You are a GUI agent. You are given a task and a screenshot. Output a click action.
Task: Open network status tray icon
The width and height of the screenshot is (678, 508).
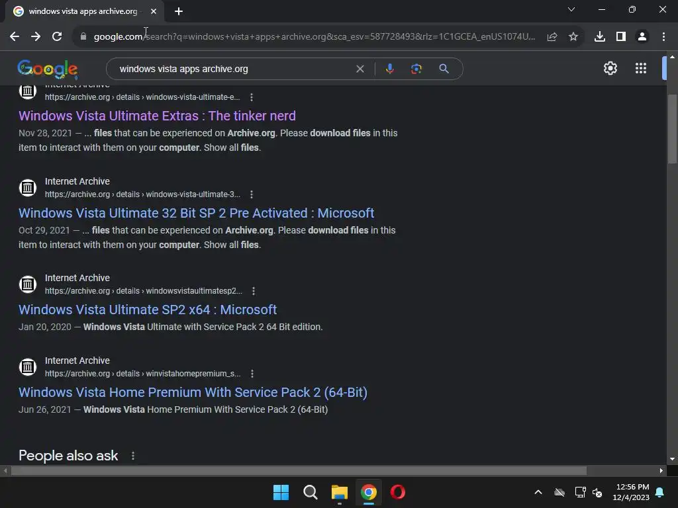tap(580, 492)
